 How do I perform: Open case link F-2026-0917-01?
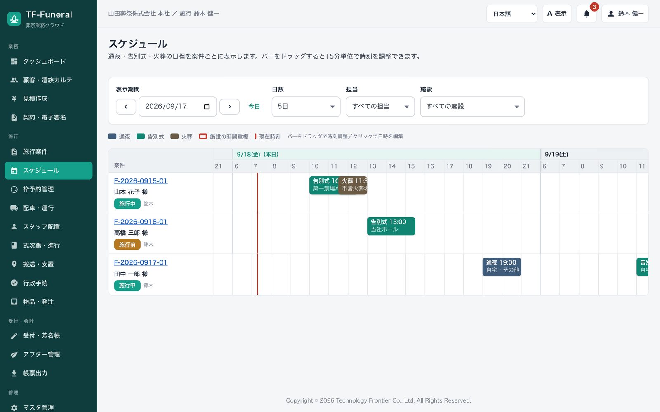[141, 262]
